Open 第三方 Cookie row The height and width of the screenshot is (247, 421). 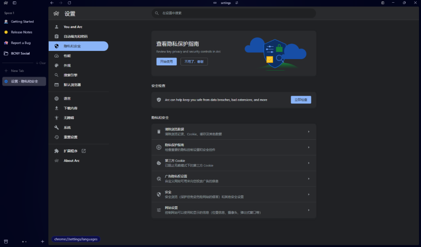233,163
